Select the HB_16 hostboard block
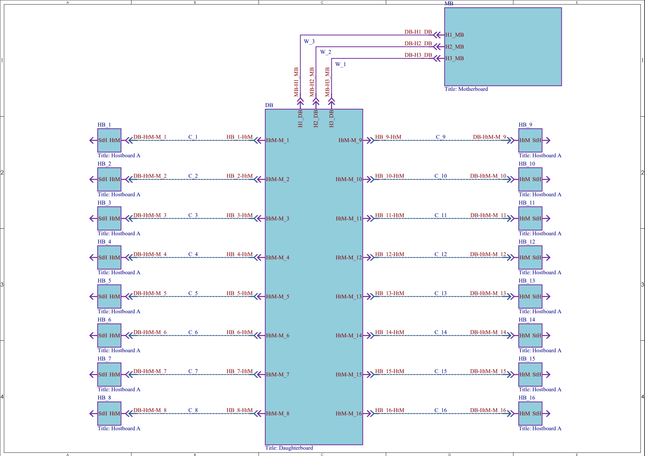Screen dimensions: 645x456 tap(530, 421)
